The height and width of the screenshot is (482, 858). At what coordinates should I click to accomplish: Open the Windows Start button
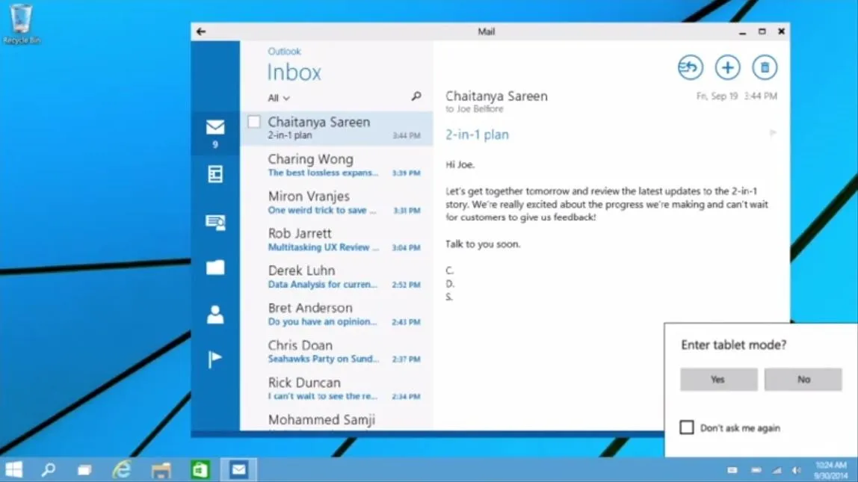click(x=13, y=469)
